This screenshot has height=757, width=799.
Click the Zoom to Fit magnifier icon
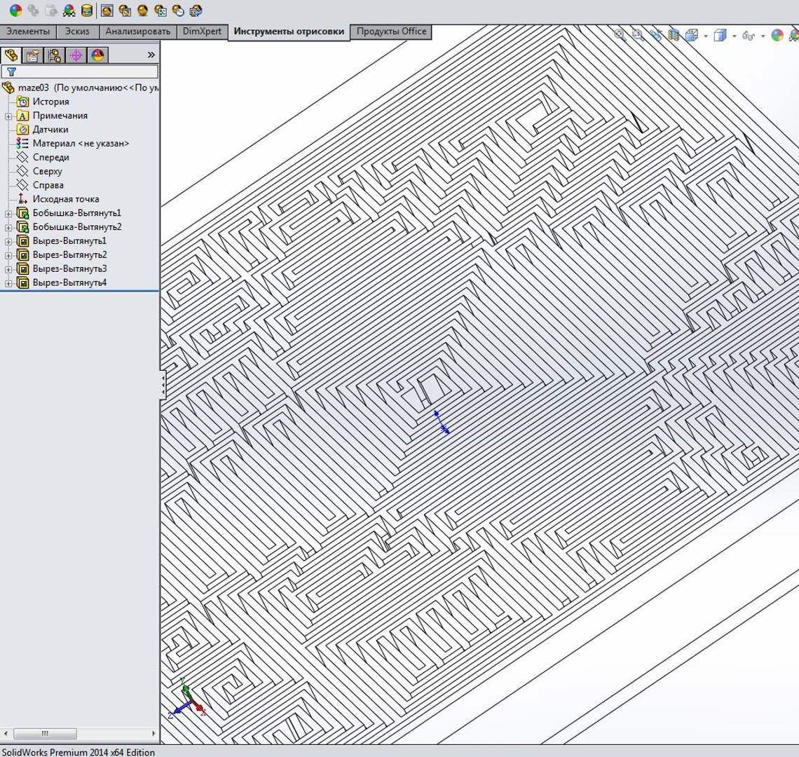pyautogui.click(x=620, y=34)
